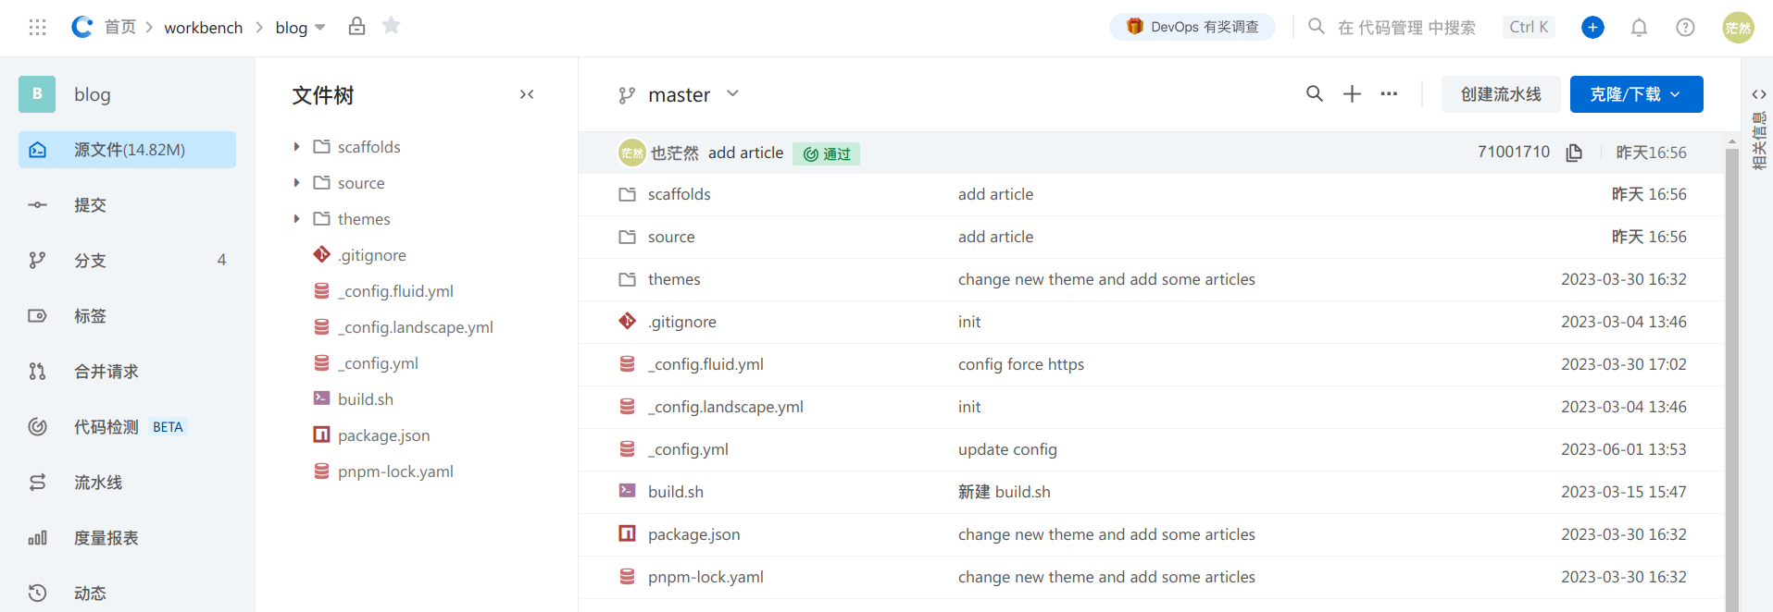Open the help question mark icon
This screenshot has width=1773, height=612.
click(x=1685, y=28)
